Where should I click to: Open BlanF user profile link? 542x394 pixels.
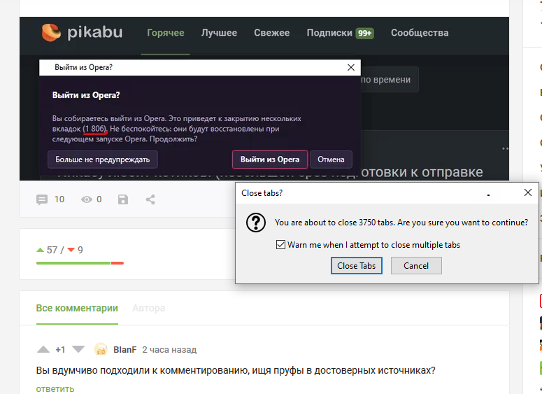point(124,350)
